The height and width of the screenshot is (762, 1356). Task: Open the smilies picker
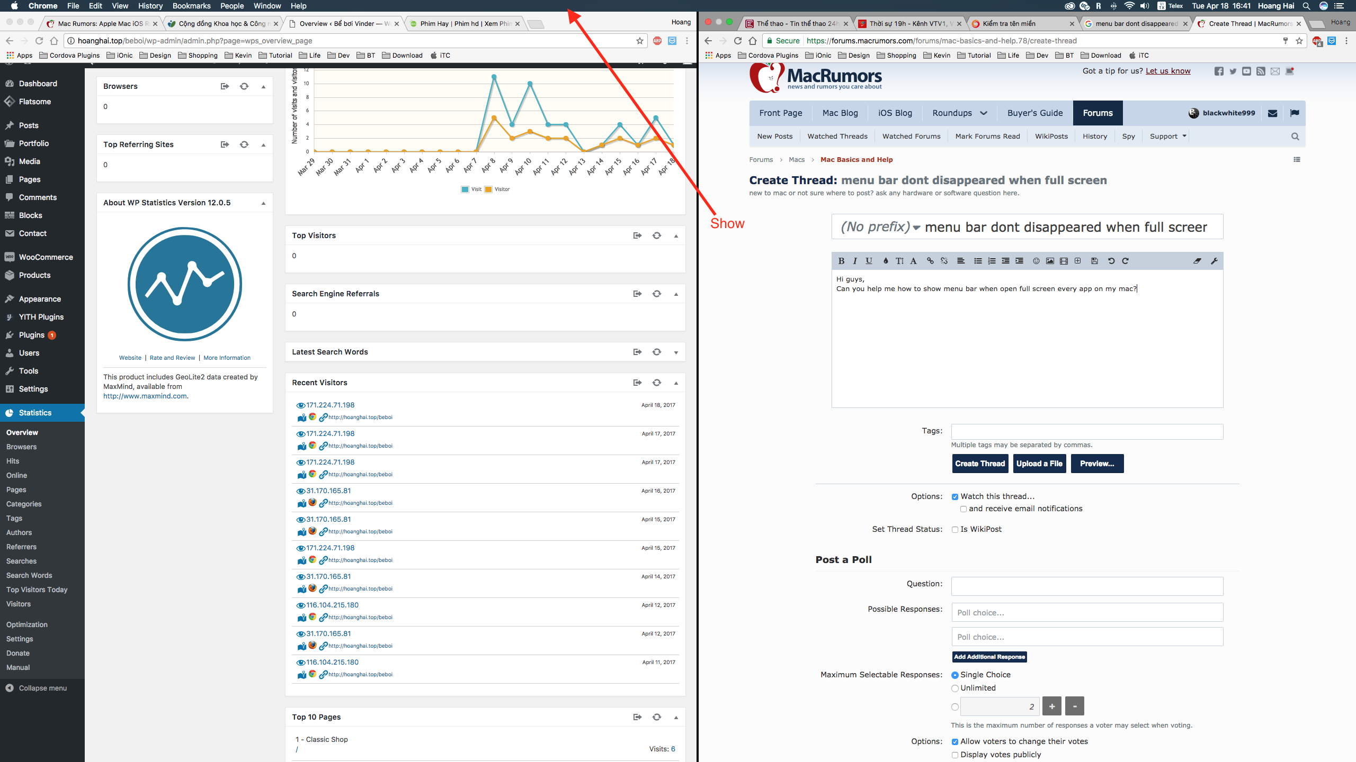1036,261
